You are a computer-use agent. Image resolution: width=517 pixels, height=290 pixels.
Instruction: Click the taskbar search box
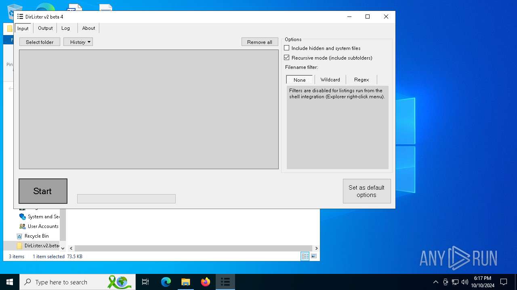tap(78, 282)
